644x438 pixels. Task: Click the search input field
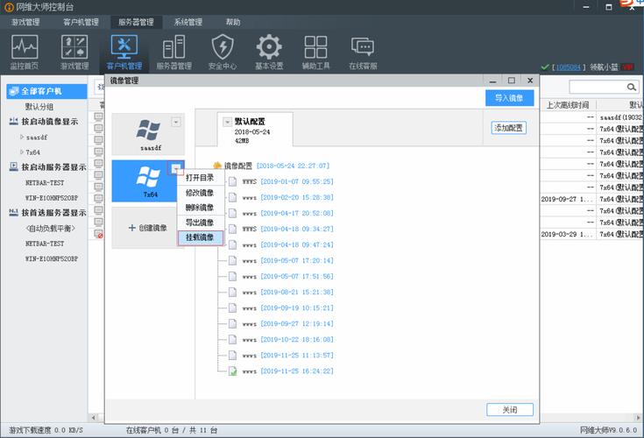(x=598, y=87)
